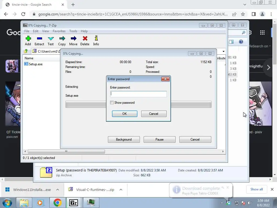Bookmark this page with the star icon

coord(243,14)
